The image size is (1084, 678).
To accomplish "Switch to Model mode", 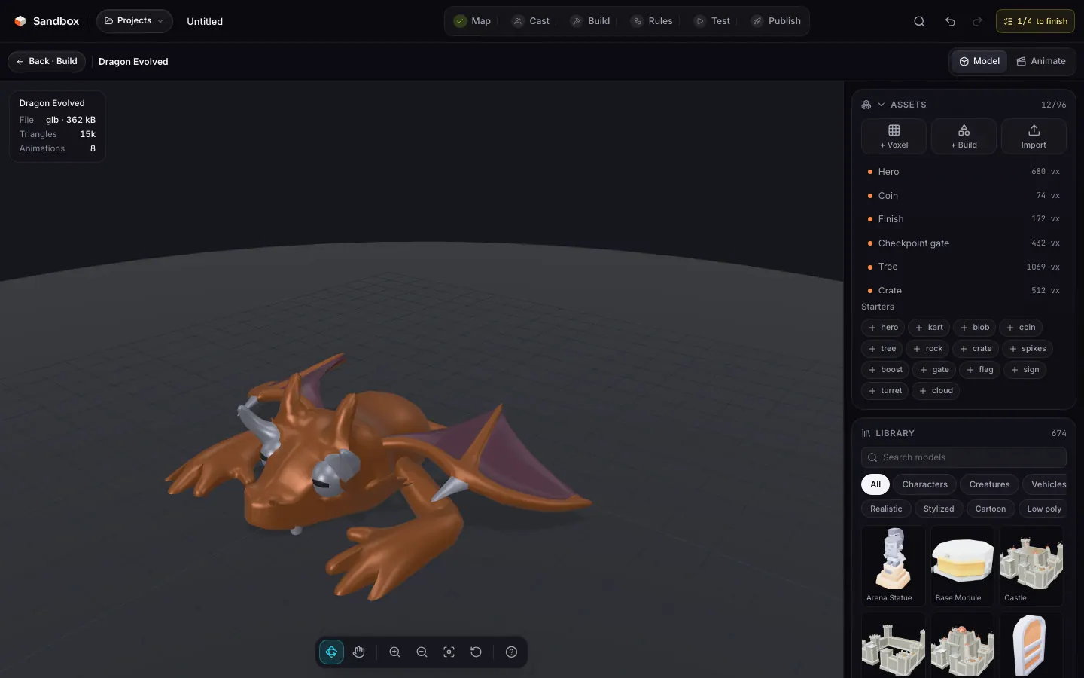I will point(979,61).
